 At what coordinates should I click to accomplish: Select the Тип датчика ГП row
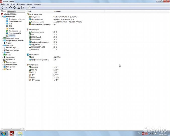[51, 19]
